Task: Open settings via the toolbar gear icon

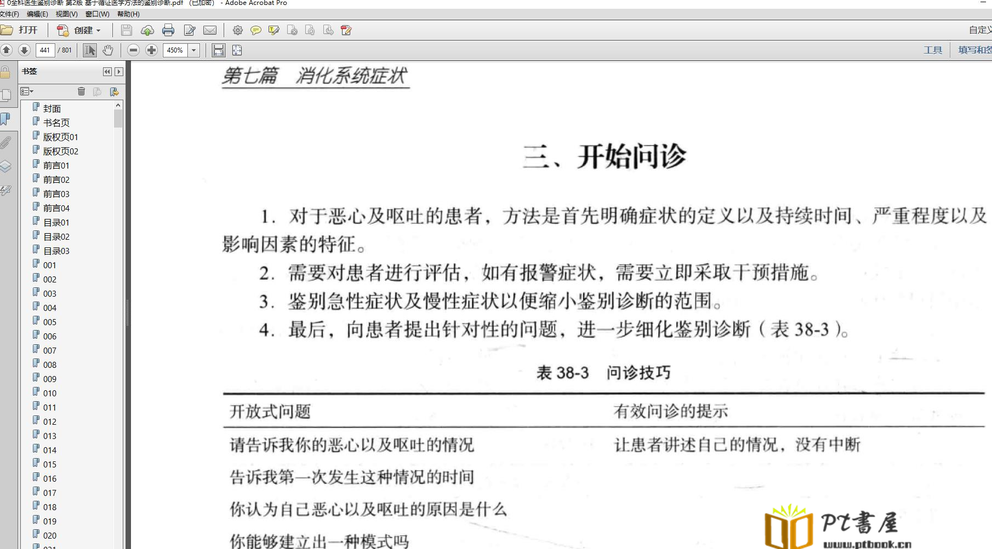Action: 237,30
